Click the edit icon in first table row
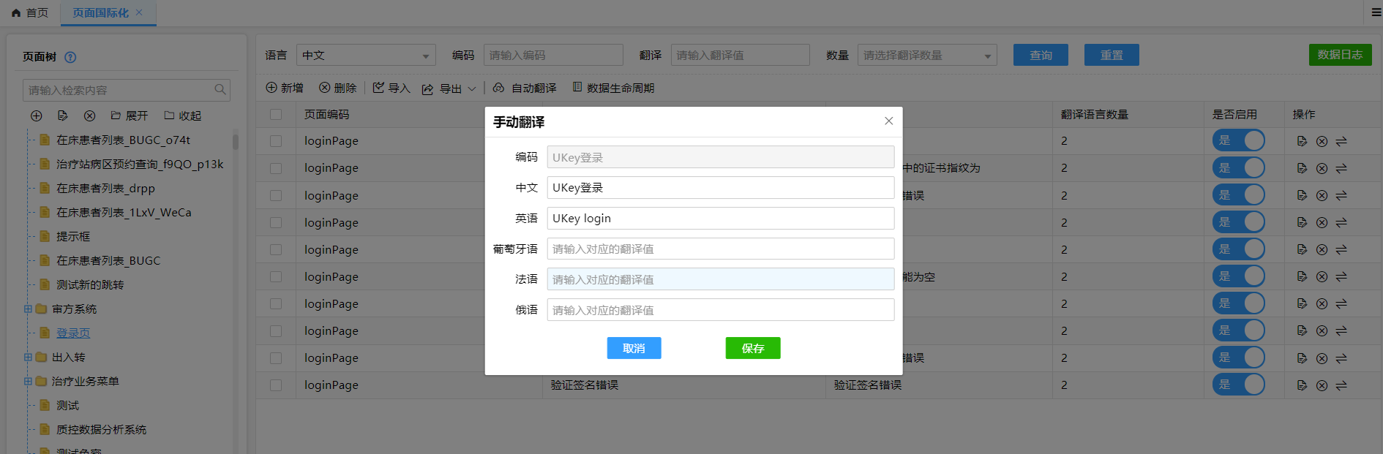The height and width of the screenshot is (454, 1383). click(x=1302, y=141)
